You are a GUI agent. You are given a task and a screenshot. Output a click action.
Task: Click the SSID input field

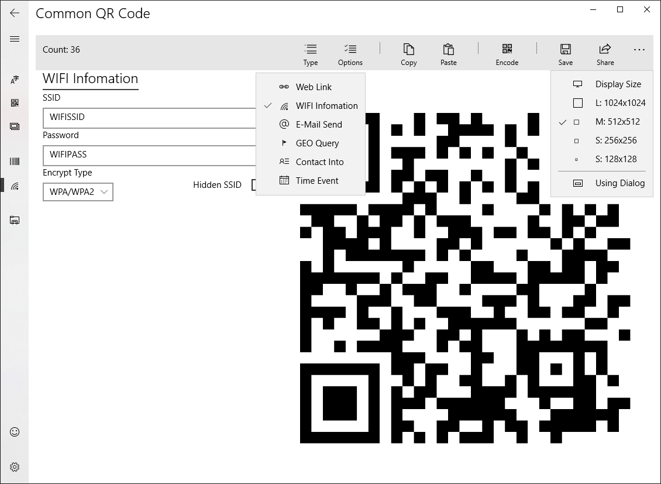point(150,118)
